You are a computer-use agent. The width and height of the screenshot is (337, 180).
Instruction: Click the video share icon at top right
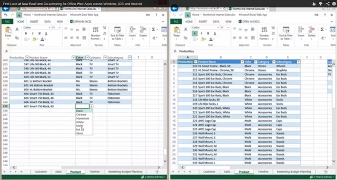(x=328, y=3)
